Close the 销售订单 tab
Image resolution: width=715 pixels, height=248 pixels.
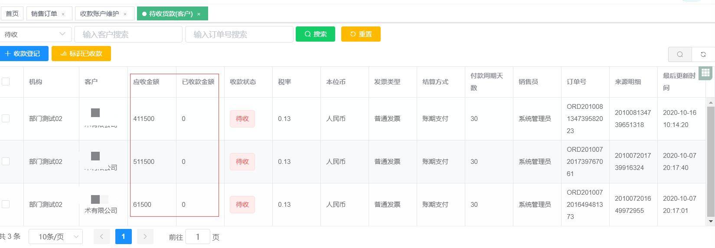(x=63, y=14)
